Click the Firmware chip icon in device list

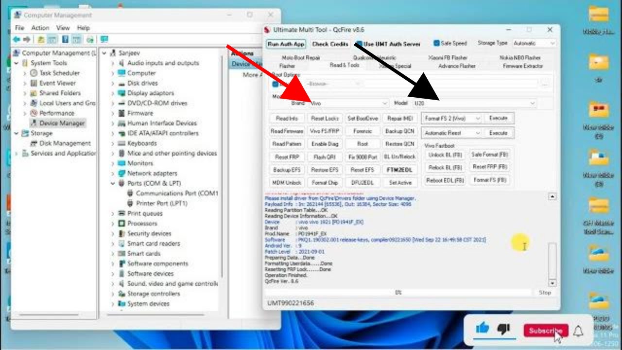click(x=122, y=113)
